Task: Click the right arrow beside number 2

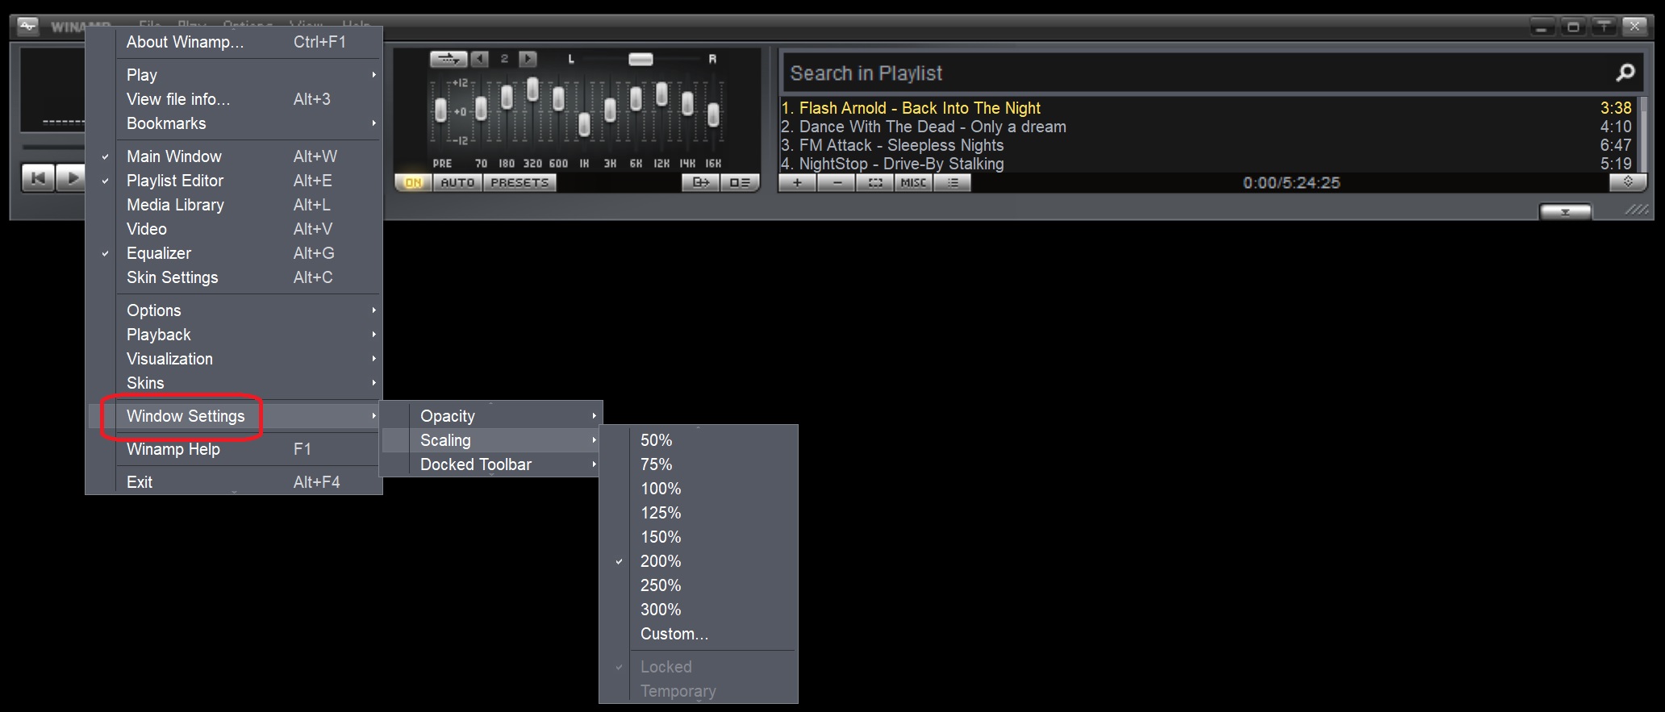Action: (x=528, y=59)
